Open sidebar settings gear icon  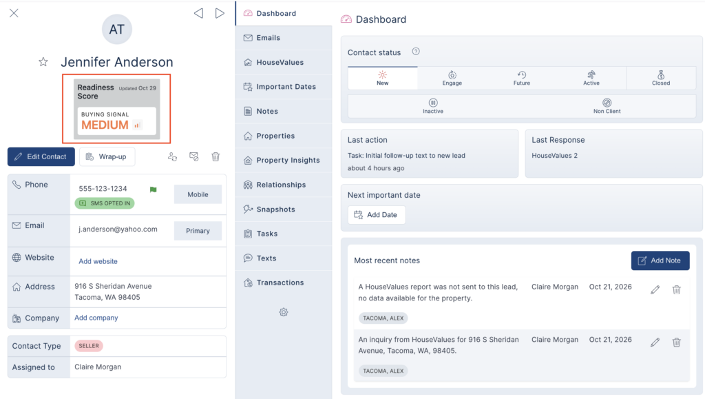(283, 312)
